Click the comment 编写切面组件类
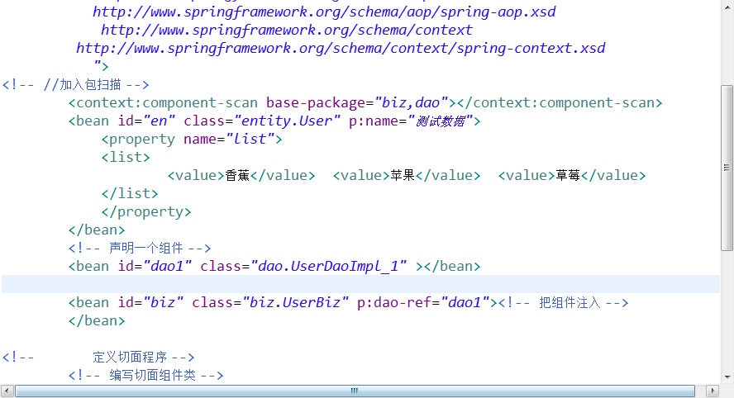 (146, 375)
